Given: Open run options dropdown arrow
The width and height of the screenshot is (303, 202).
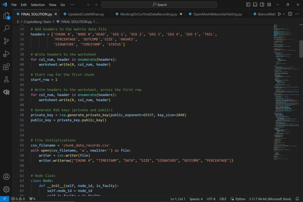Looking at the screenshot, I should point(284,14).
